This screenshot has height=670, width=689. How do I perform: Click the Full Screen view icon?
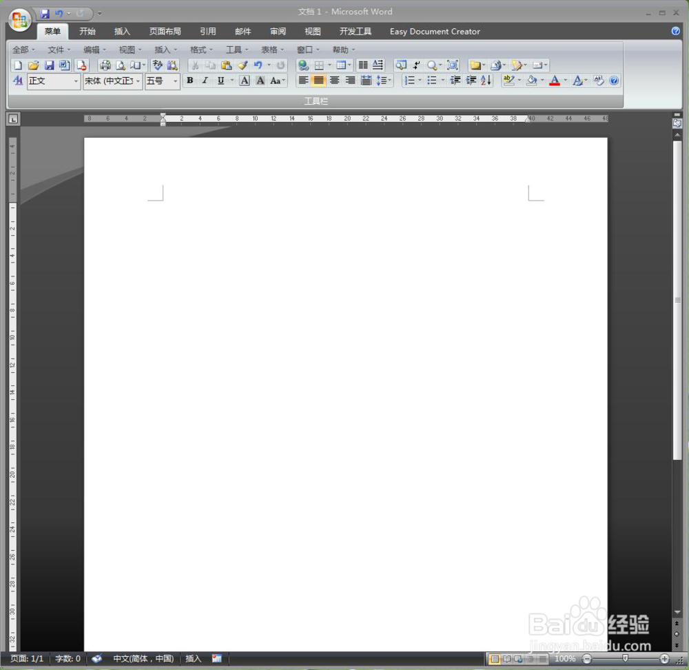coord(453,65)
